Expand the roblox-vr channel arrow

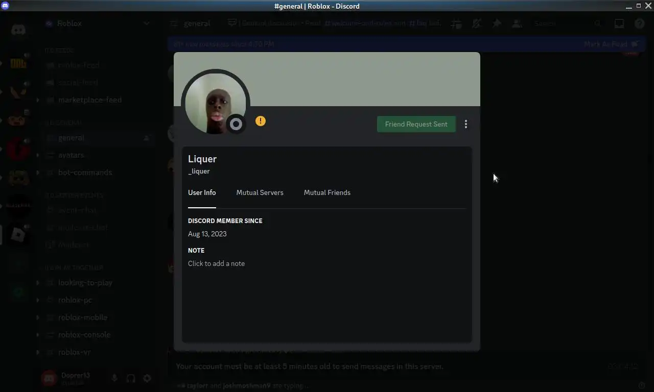[x=38, y=352]
